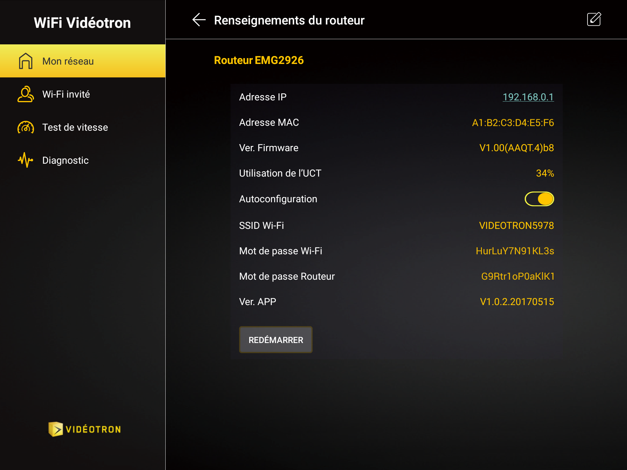Viewport: 627px width, 470px height.
Task: Click the REDÉMARRER button
Action: pos(276,340)
